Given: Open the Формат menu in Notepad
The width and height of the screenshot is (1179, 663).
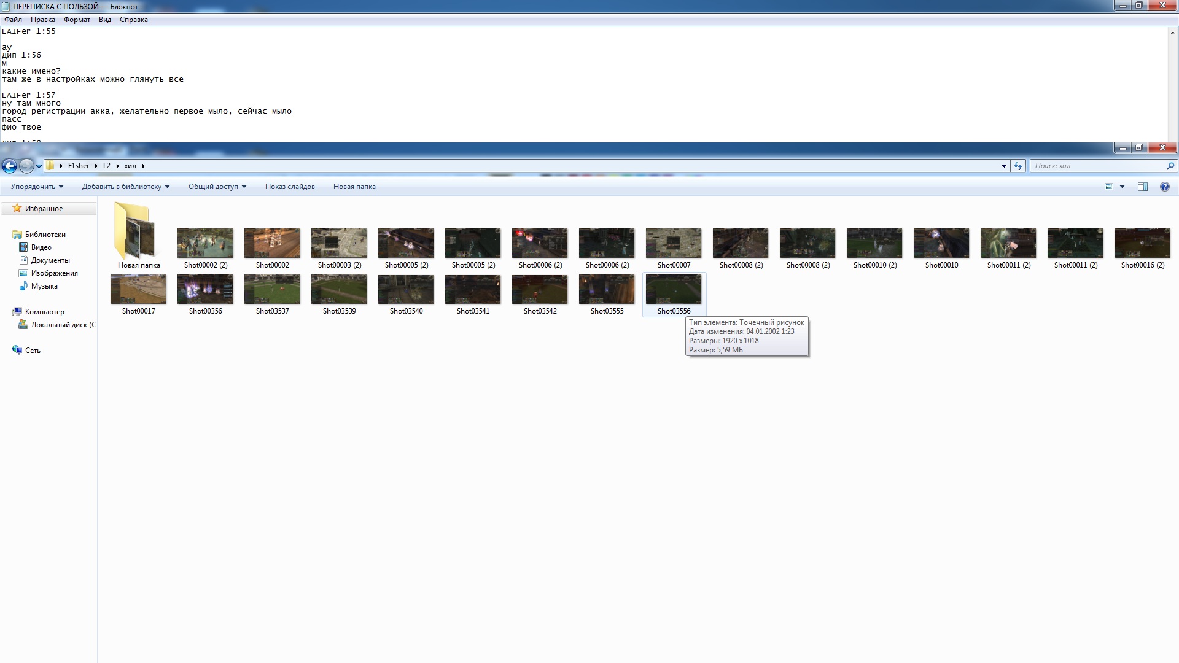Looking at the screenshot, I should tap(77, 20).
